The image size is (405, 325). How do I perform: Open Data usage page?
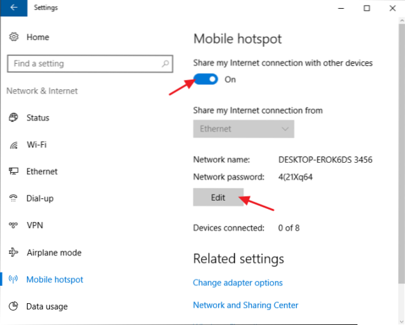coord(47,306)
